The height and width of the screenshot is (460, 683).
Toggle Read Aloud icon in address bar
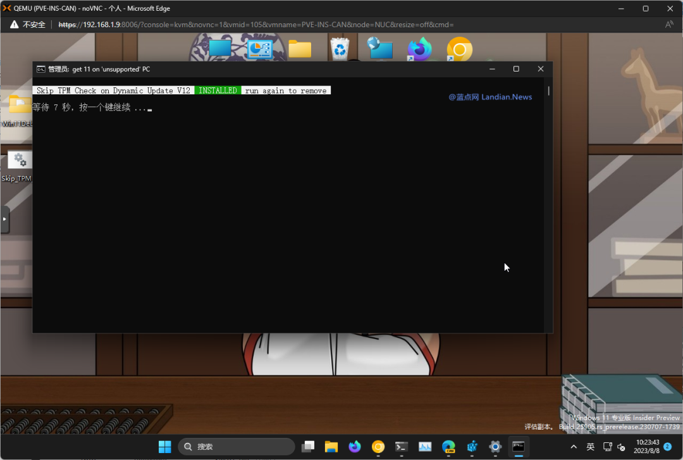668,25
